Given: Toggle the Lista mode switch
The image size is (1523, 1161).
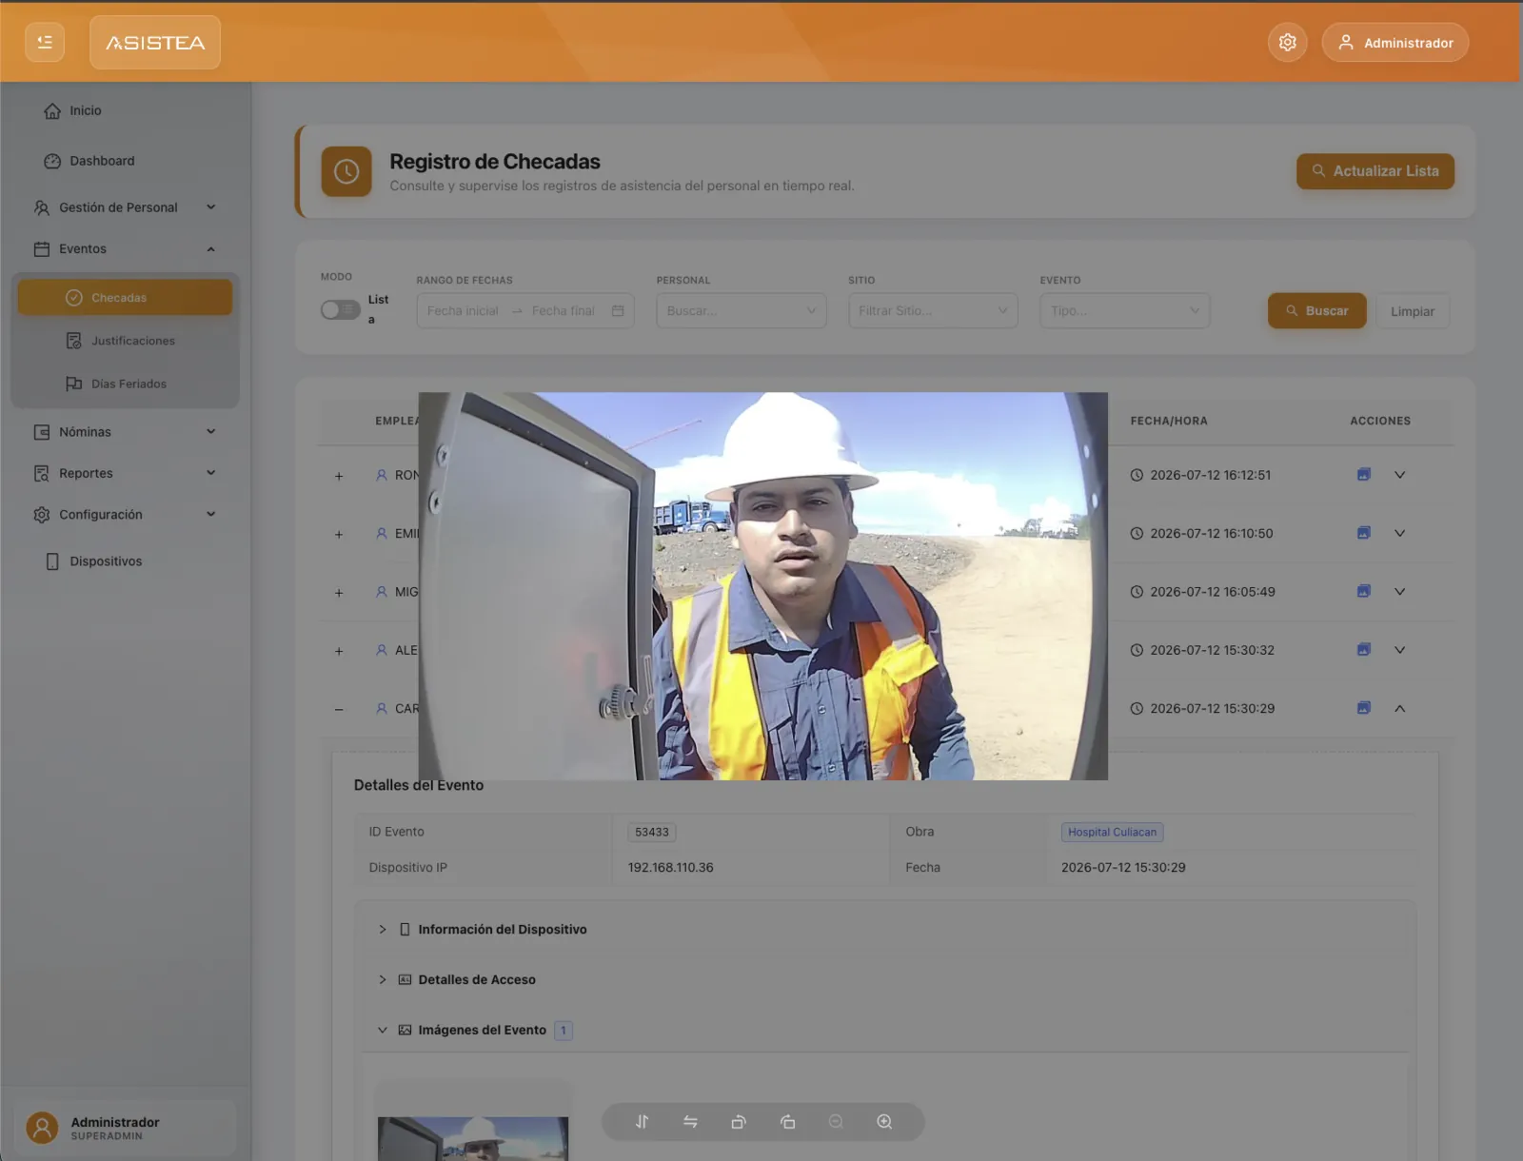Looking at the screenshot, I should pos(340,310).
